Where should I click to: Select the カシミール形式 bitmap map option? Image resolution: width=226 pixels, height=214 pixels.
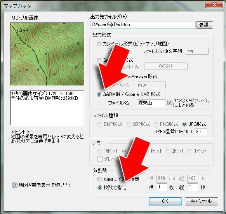point(99,44)
